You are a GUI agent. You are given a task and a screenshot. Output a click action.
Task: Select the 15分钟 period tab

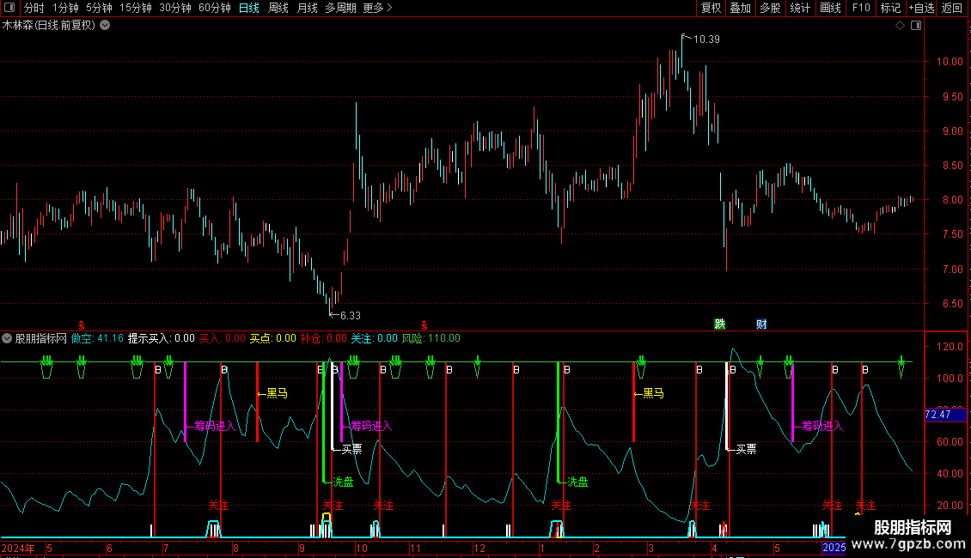click(136, 8)
